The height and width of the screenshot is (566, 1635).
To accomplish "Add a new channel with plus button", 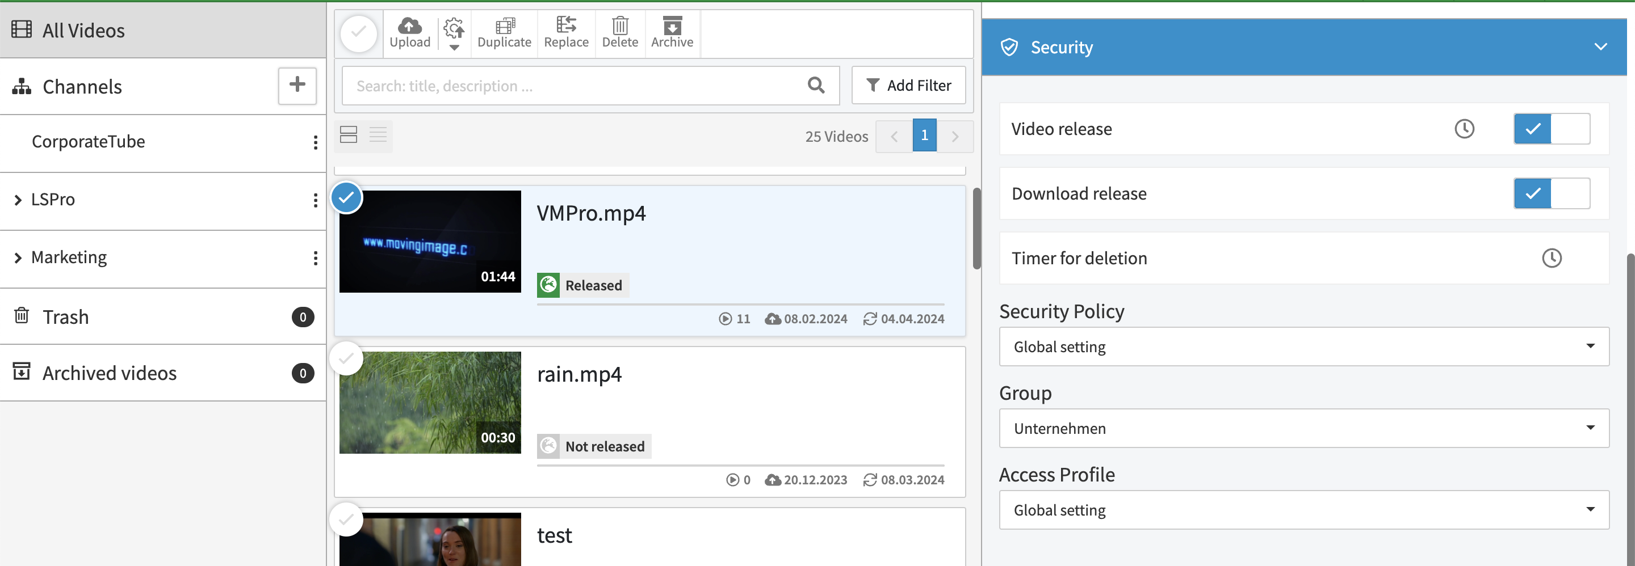I will [297, 85].
